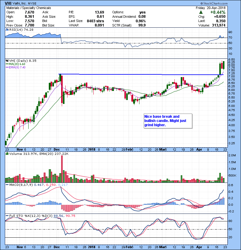Click the Last Size 8403 shrs value
Screen dimensions: 241x250
pyautogui.click(x=95, y=21)
